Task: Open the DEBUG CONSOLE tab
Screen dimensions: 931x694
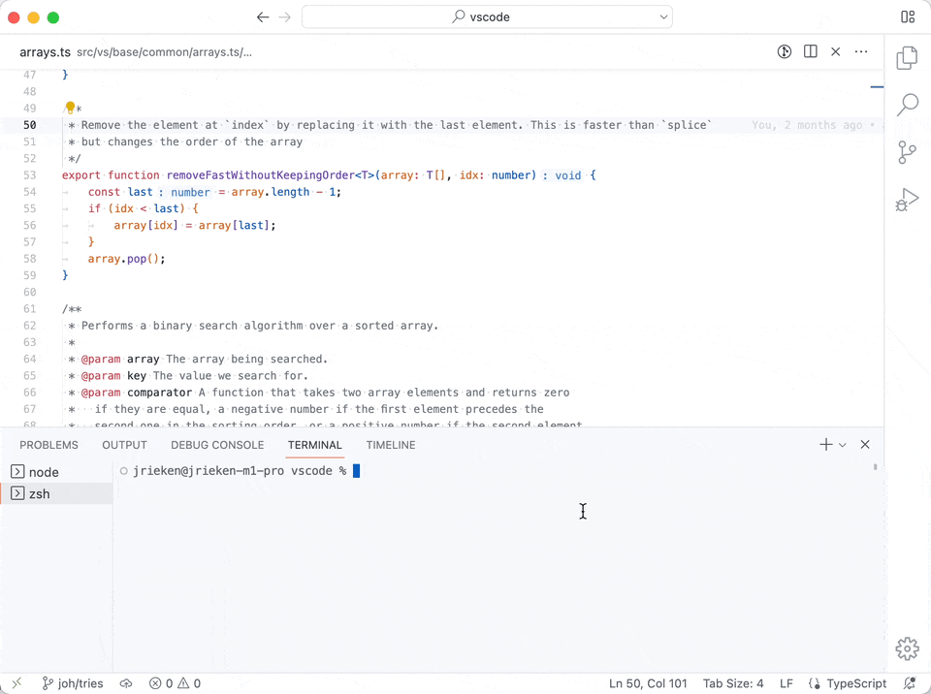Action: click(x=216, y=445)
